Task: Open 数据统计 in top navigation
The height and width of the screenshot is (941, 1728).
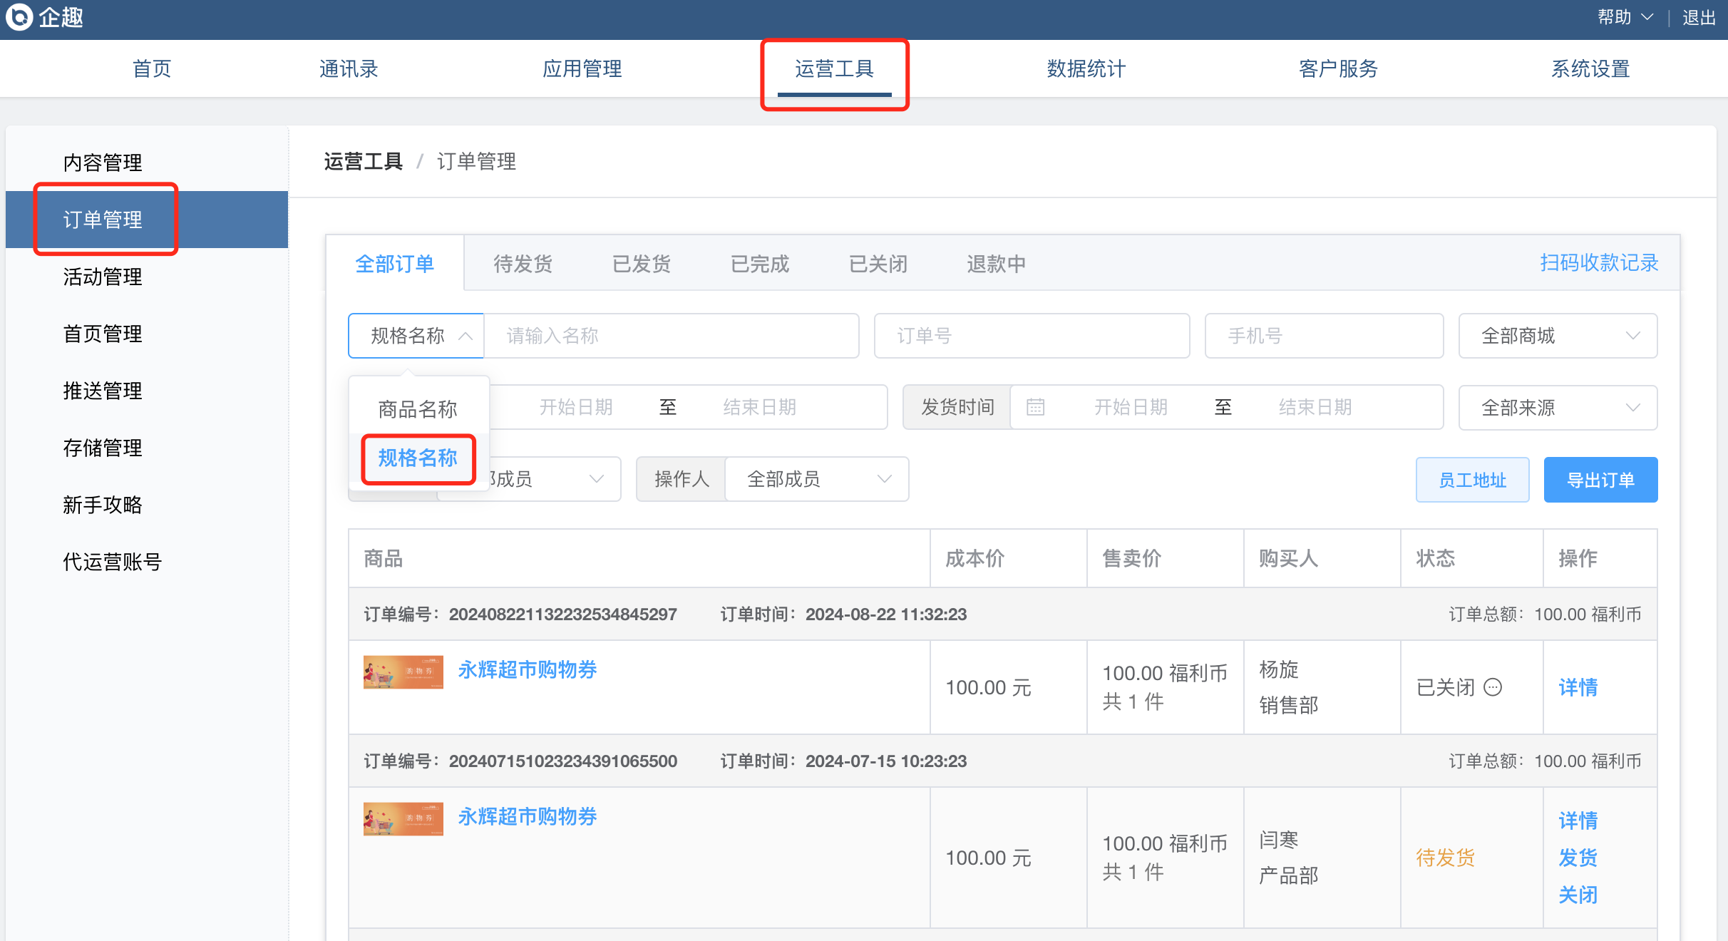Action: (x=1086, y=69)
